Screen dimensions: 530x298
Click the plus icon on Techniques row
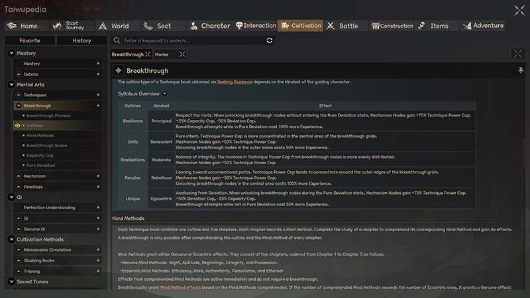pos(98,95)
